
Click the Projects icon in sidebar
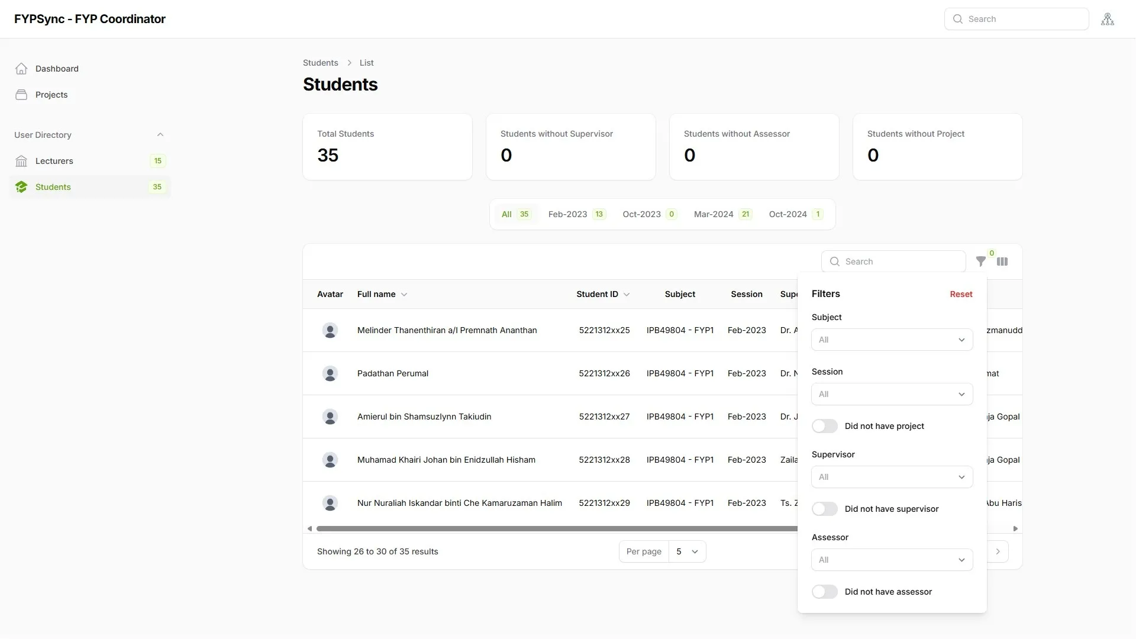[21, 95]
